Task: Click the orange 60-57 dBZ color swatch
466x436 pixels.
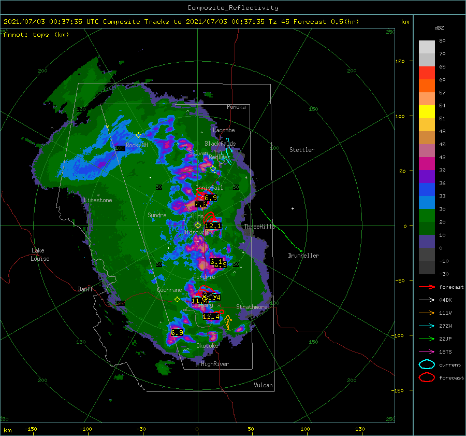Action: (427, 86)
